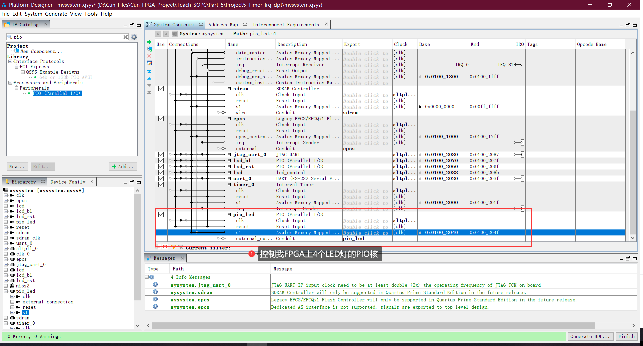Toggle the Use checkbox for lcd
Image resolution: width=643 pixels, height=346 pixels.
click(x=161, y=173)
